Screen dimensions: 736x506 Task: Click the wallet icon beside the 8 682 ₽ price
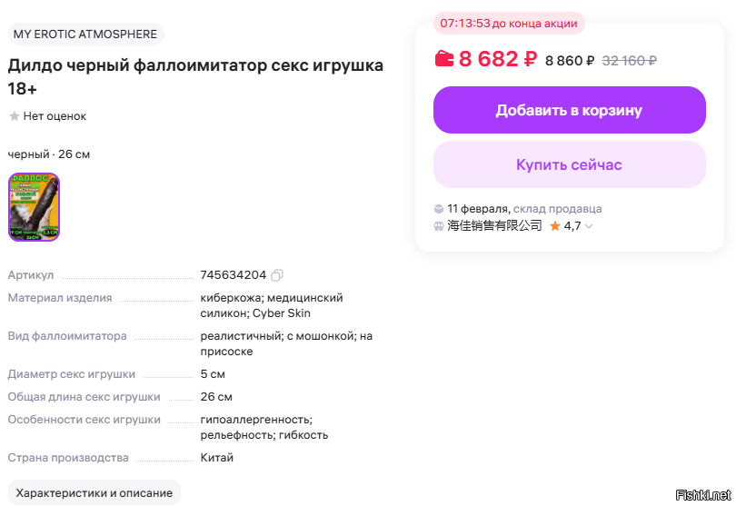444,59
